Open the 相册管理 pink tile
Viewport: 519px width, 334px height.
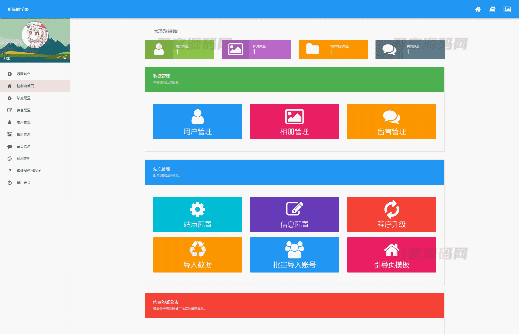click(x=294, y=122)
